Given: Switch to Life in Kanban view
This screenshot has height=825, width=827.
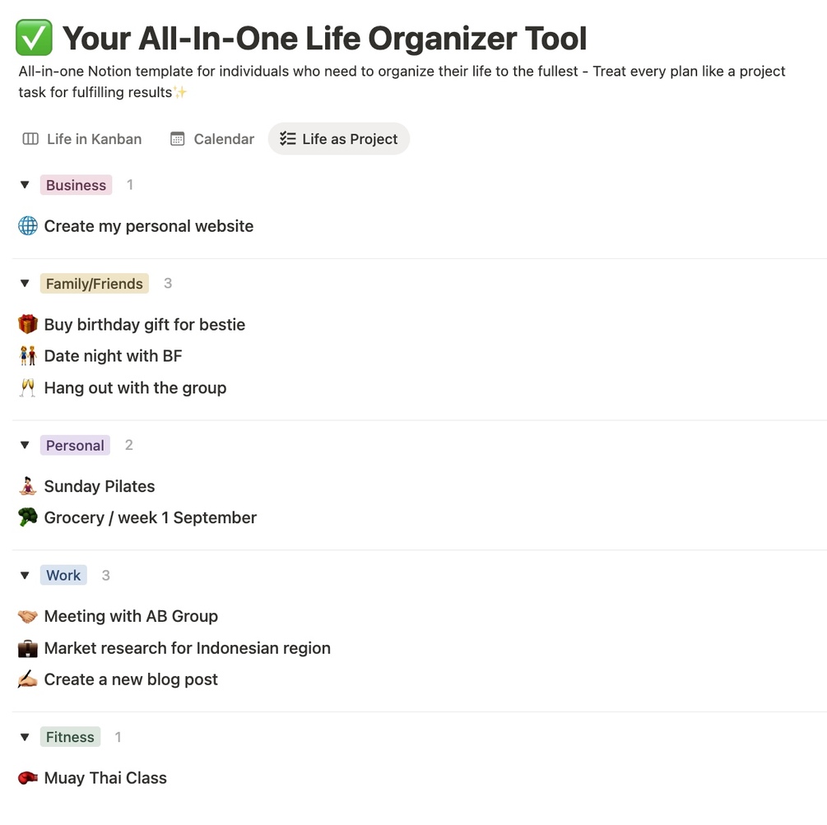Looking at the screenshot, I should tap(81, 139).
